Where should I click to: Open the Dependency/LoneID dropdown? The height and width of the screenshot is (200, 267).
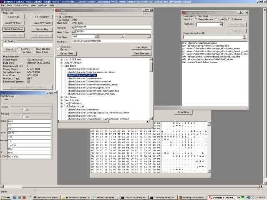click(x=244, y=37)
